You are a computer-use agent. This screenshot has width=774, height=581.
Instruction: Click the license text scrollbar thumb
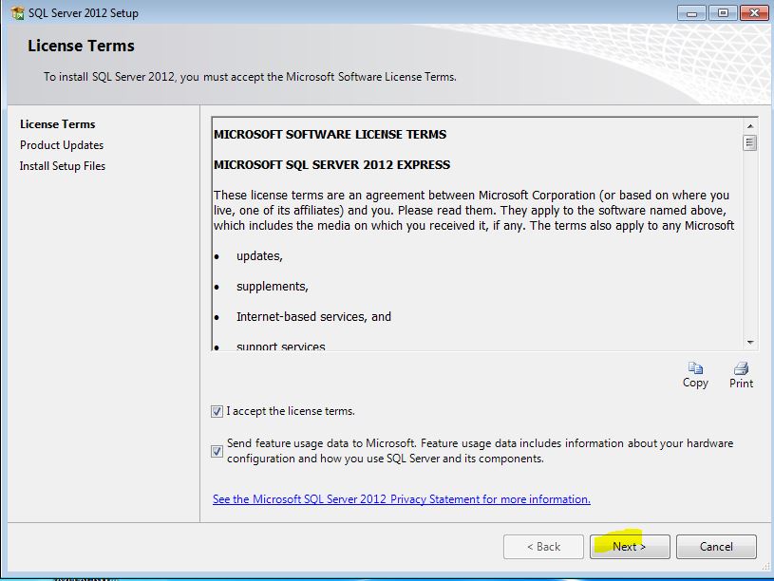(750, 143)
